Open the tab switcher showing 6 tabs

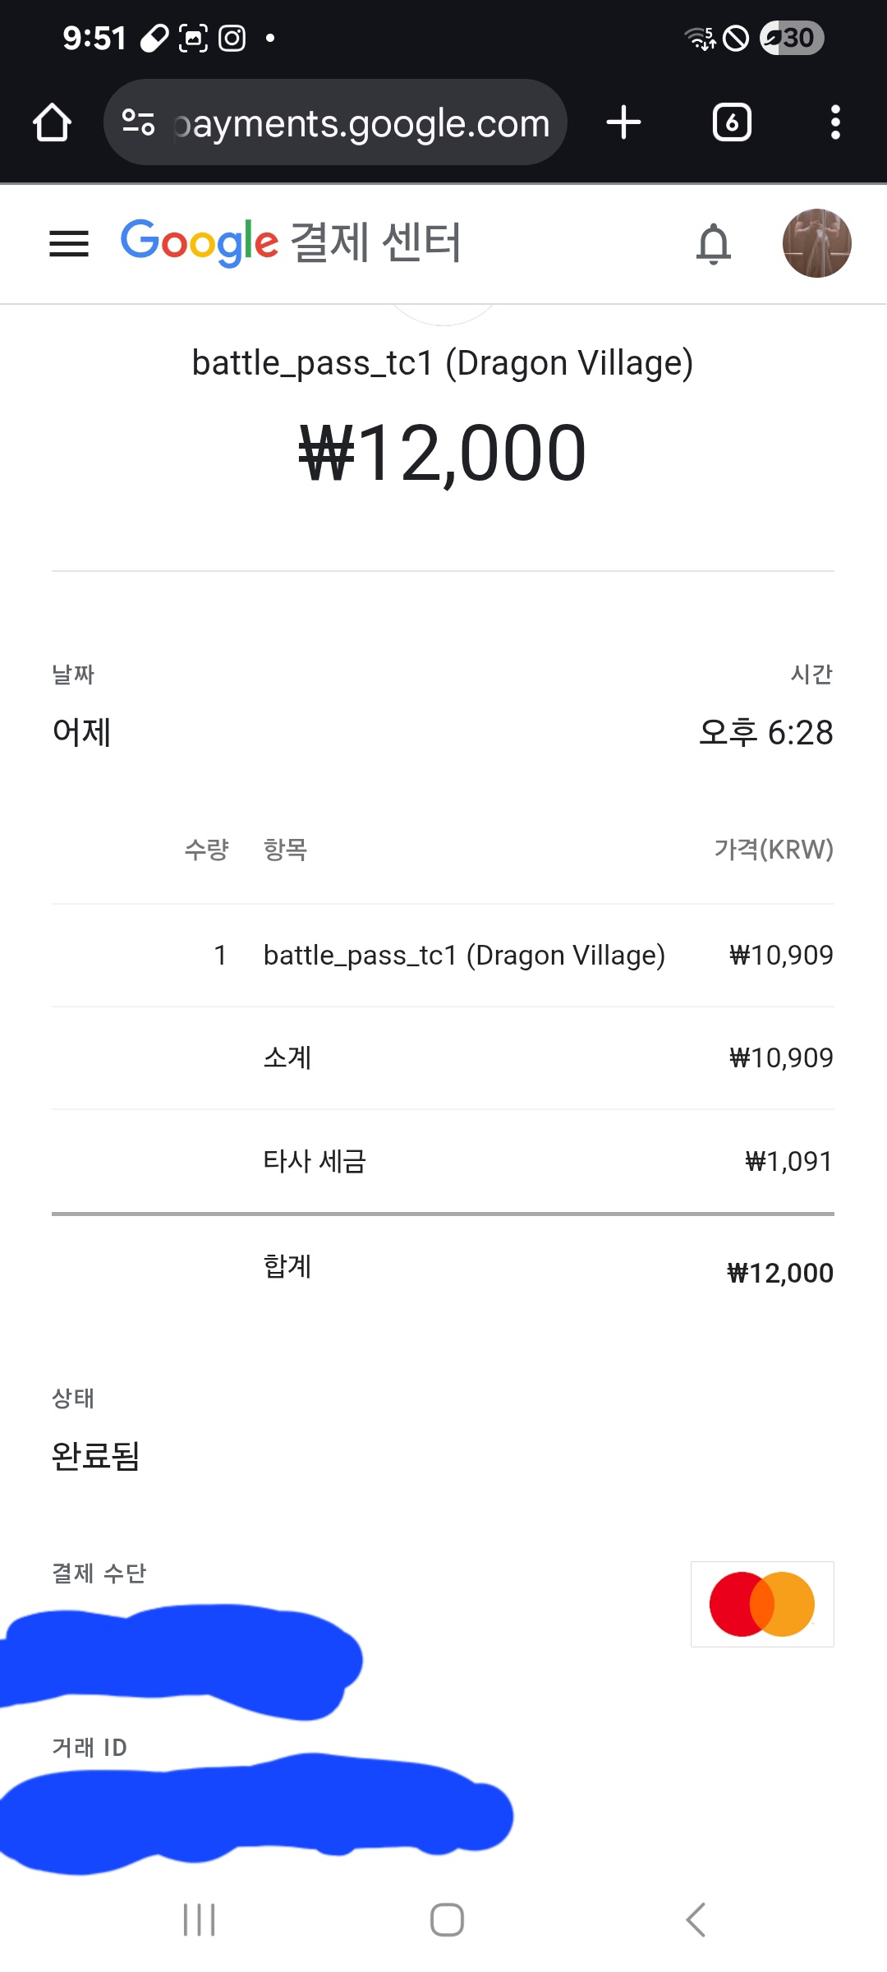coord(732,122)
